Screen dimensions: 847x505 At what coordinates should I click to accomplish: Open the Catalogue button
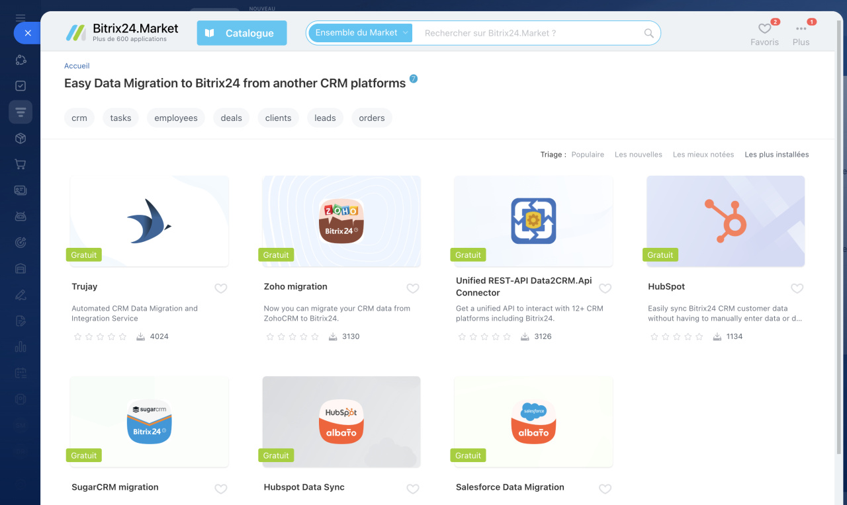[x=242, y=33]
